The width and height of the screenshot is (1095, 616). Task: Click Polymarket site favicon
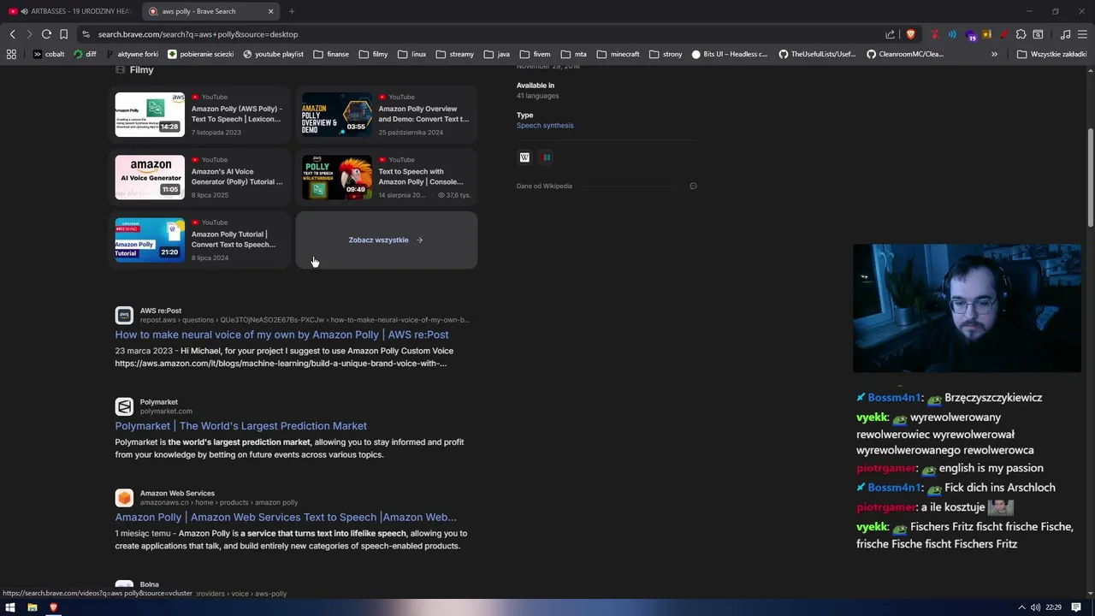(x=124, y=406)
